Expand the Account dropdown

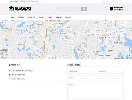pos(119,2)
